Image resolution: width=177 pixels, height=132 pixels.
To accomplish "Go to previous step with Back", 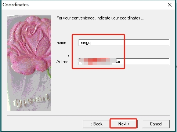I will (x=96, y=124).
